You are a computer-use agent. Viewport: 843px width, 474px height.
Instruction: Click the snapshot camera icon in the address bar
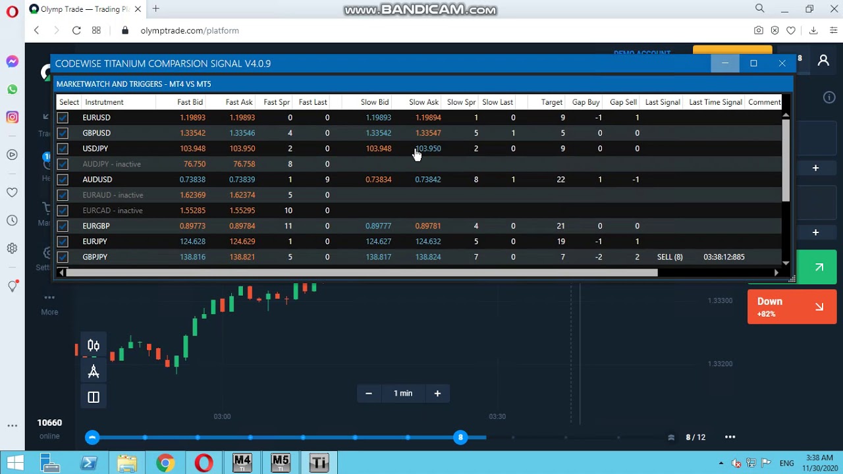(759, 30)
